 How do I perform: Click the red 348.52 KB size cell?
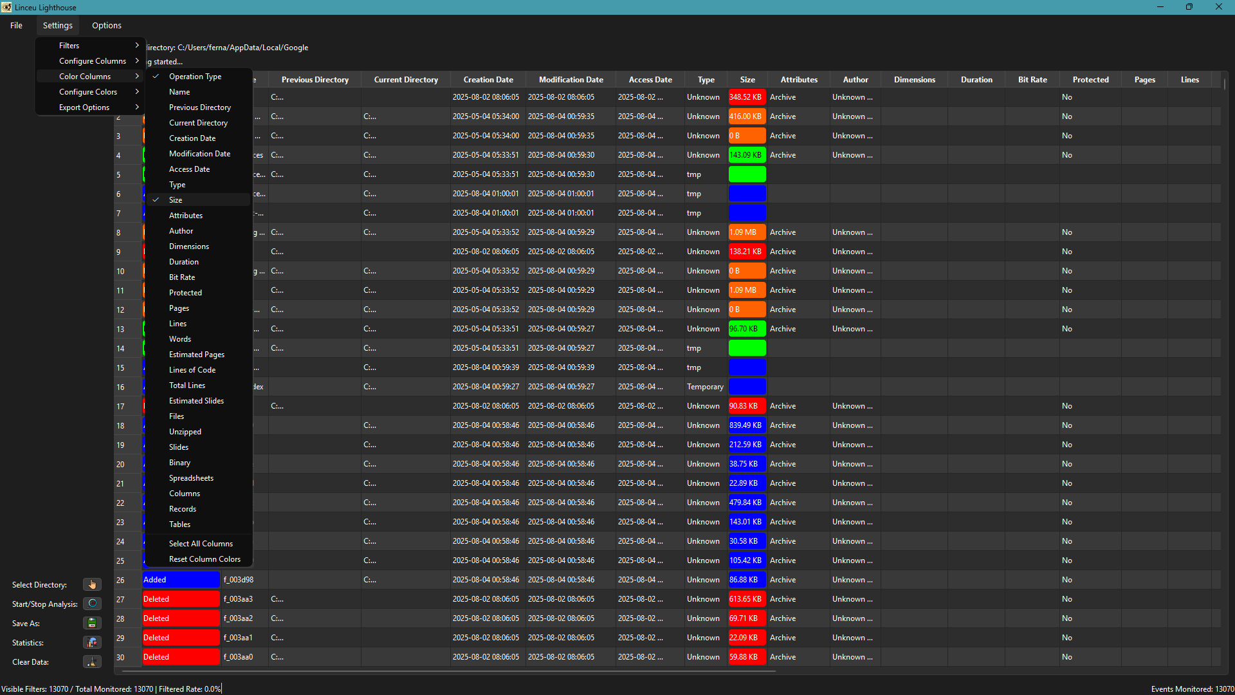click(x=747, y=97)
